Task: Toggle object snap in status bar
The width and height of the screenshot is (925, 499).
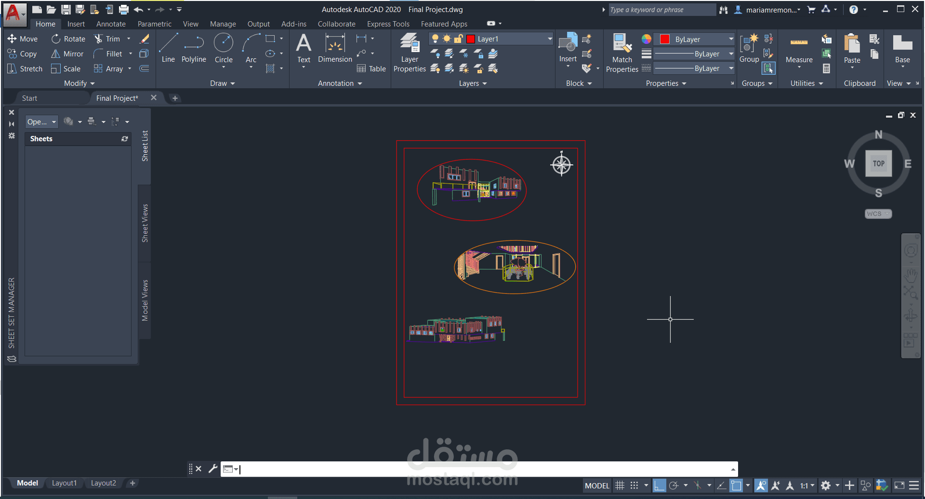Action: pos(736,486)
